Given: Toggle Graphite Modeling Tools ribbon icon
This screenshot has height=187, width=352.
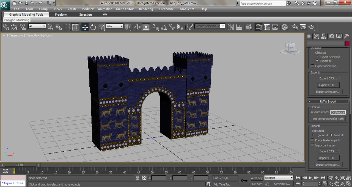Looking at the screenshot, I should click(x=258, y=27).
